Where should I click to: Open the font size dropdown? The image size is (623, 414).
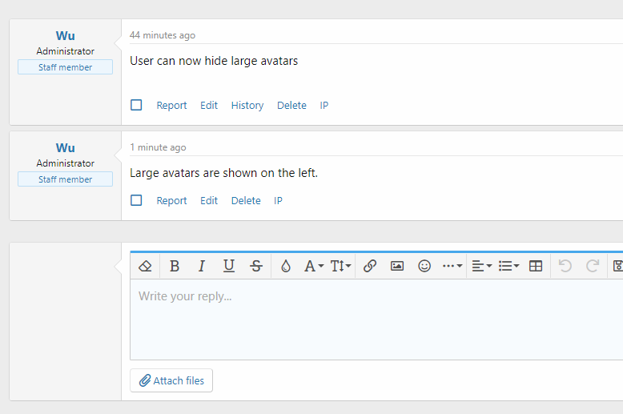pos(340,266)
